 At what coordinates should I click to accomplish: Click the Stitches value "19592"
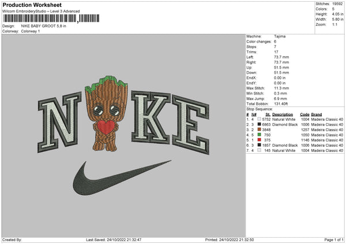(337, 4)
